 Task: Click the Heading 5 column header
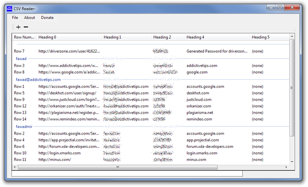tap(270, 37)
